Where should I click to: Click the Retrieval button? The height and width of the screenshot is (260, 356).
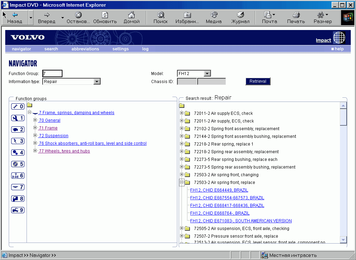(258, 81)
